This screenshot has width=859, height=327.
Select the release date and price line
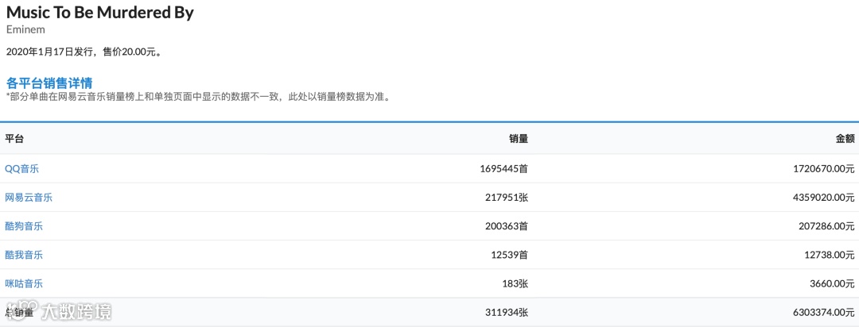tap(84, 52)
